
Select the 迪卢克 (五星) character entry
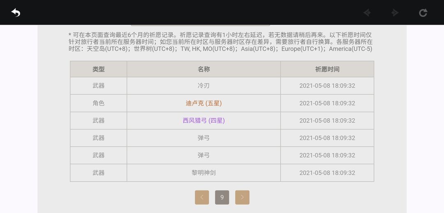click(203, 103)
